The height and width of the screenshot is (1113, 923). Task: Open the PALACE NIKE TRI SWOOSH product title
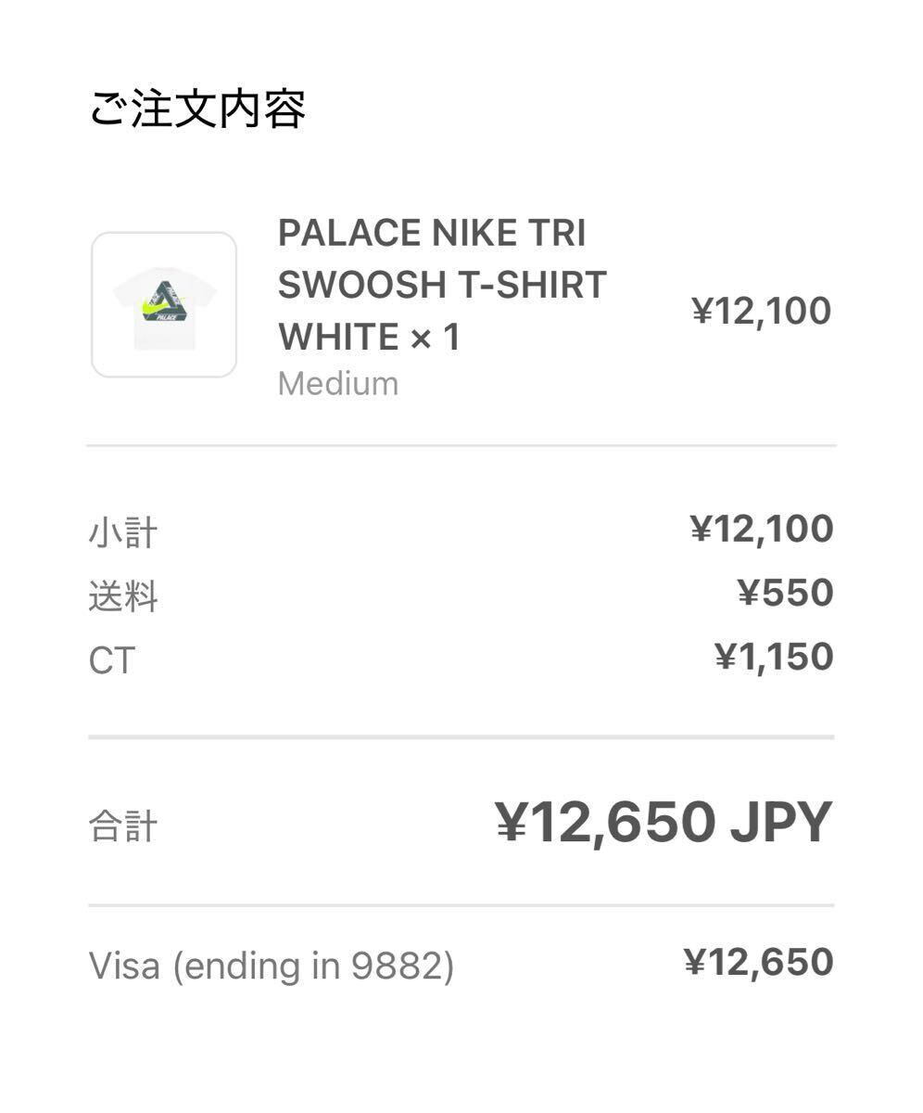[x=432, y=234]
